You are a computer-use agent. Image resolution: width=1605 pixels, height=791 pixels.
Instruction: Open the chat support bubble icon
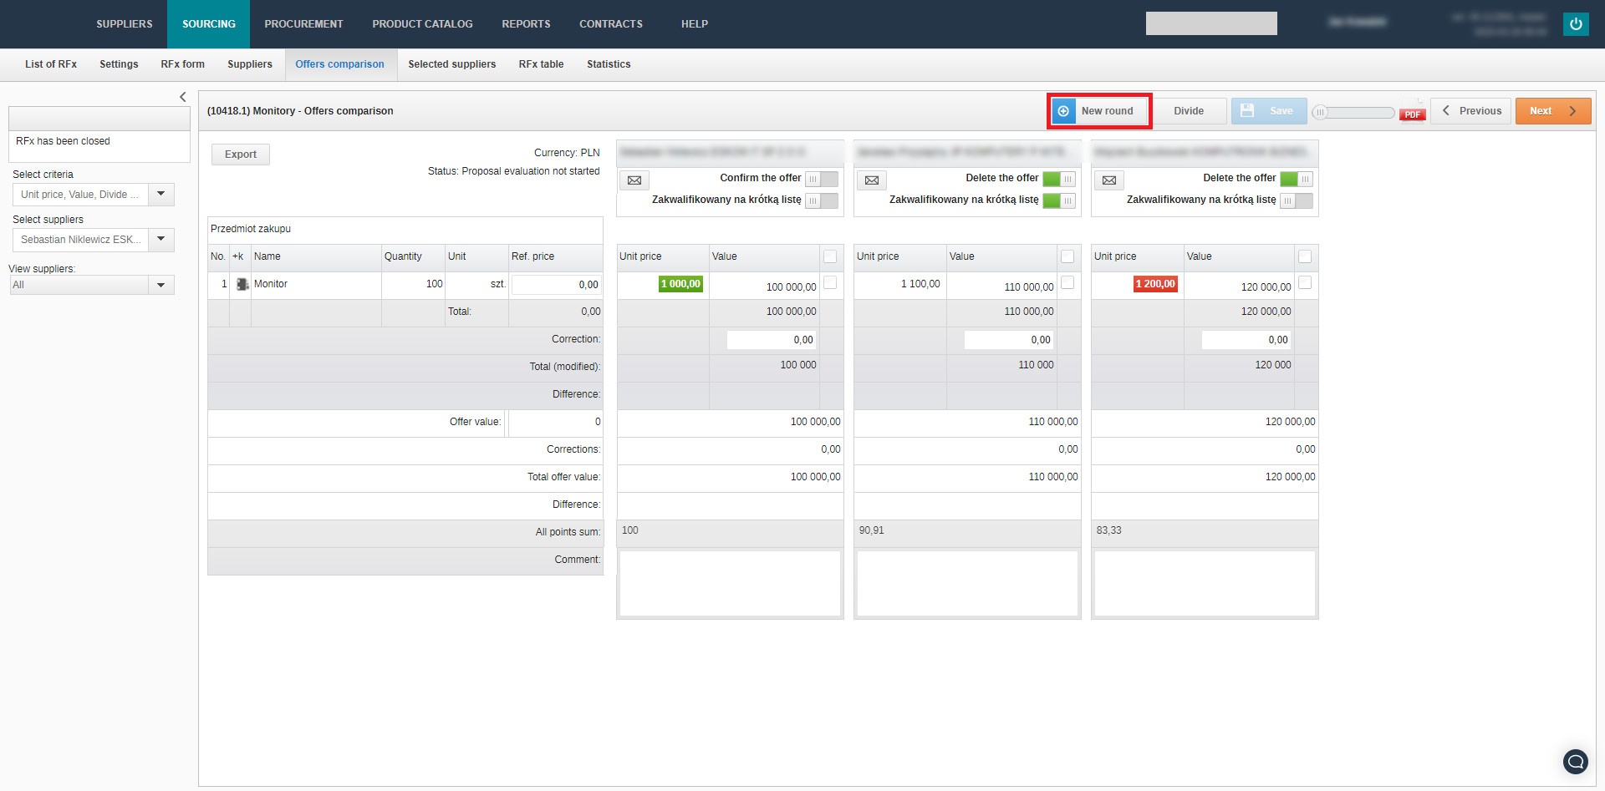(1575, 761)
